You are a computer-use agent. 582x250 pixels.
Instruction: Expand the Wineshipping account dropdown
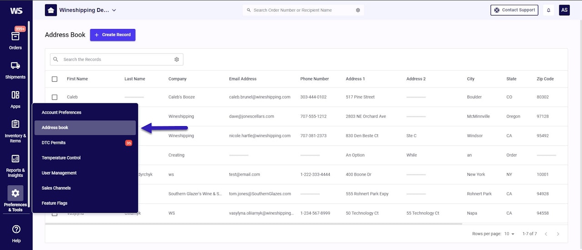pos(114,10)
